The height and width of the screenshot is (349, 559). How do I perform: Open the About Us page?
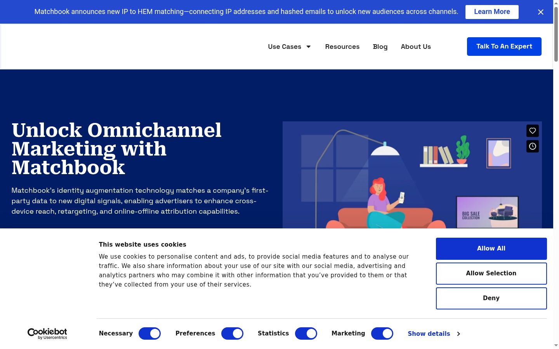[x=416, y=47]
